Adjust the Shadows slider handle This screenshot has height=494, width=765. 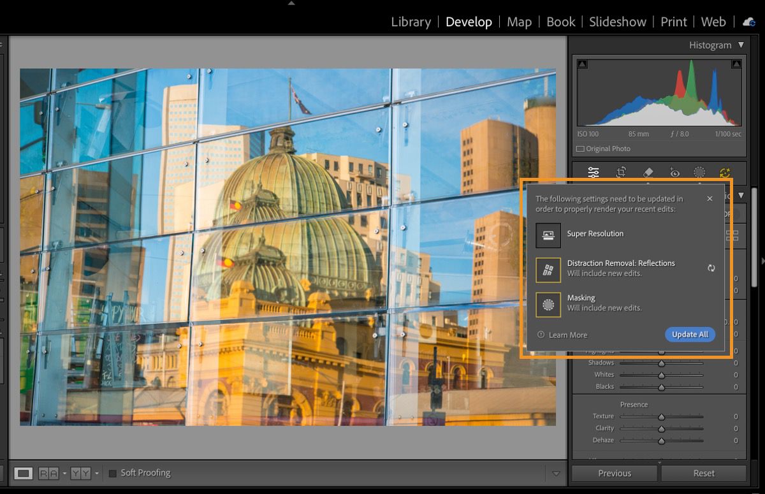(x=661, y=363)
